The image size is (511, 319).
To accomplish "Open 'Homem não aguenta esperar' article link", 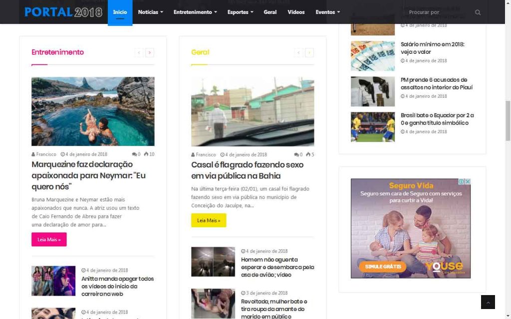I will point(277,267).
